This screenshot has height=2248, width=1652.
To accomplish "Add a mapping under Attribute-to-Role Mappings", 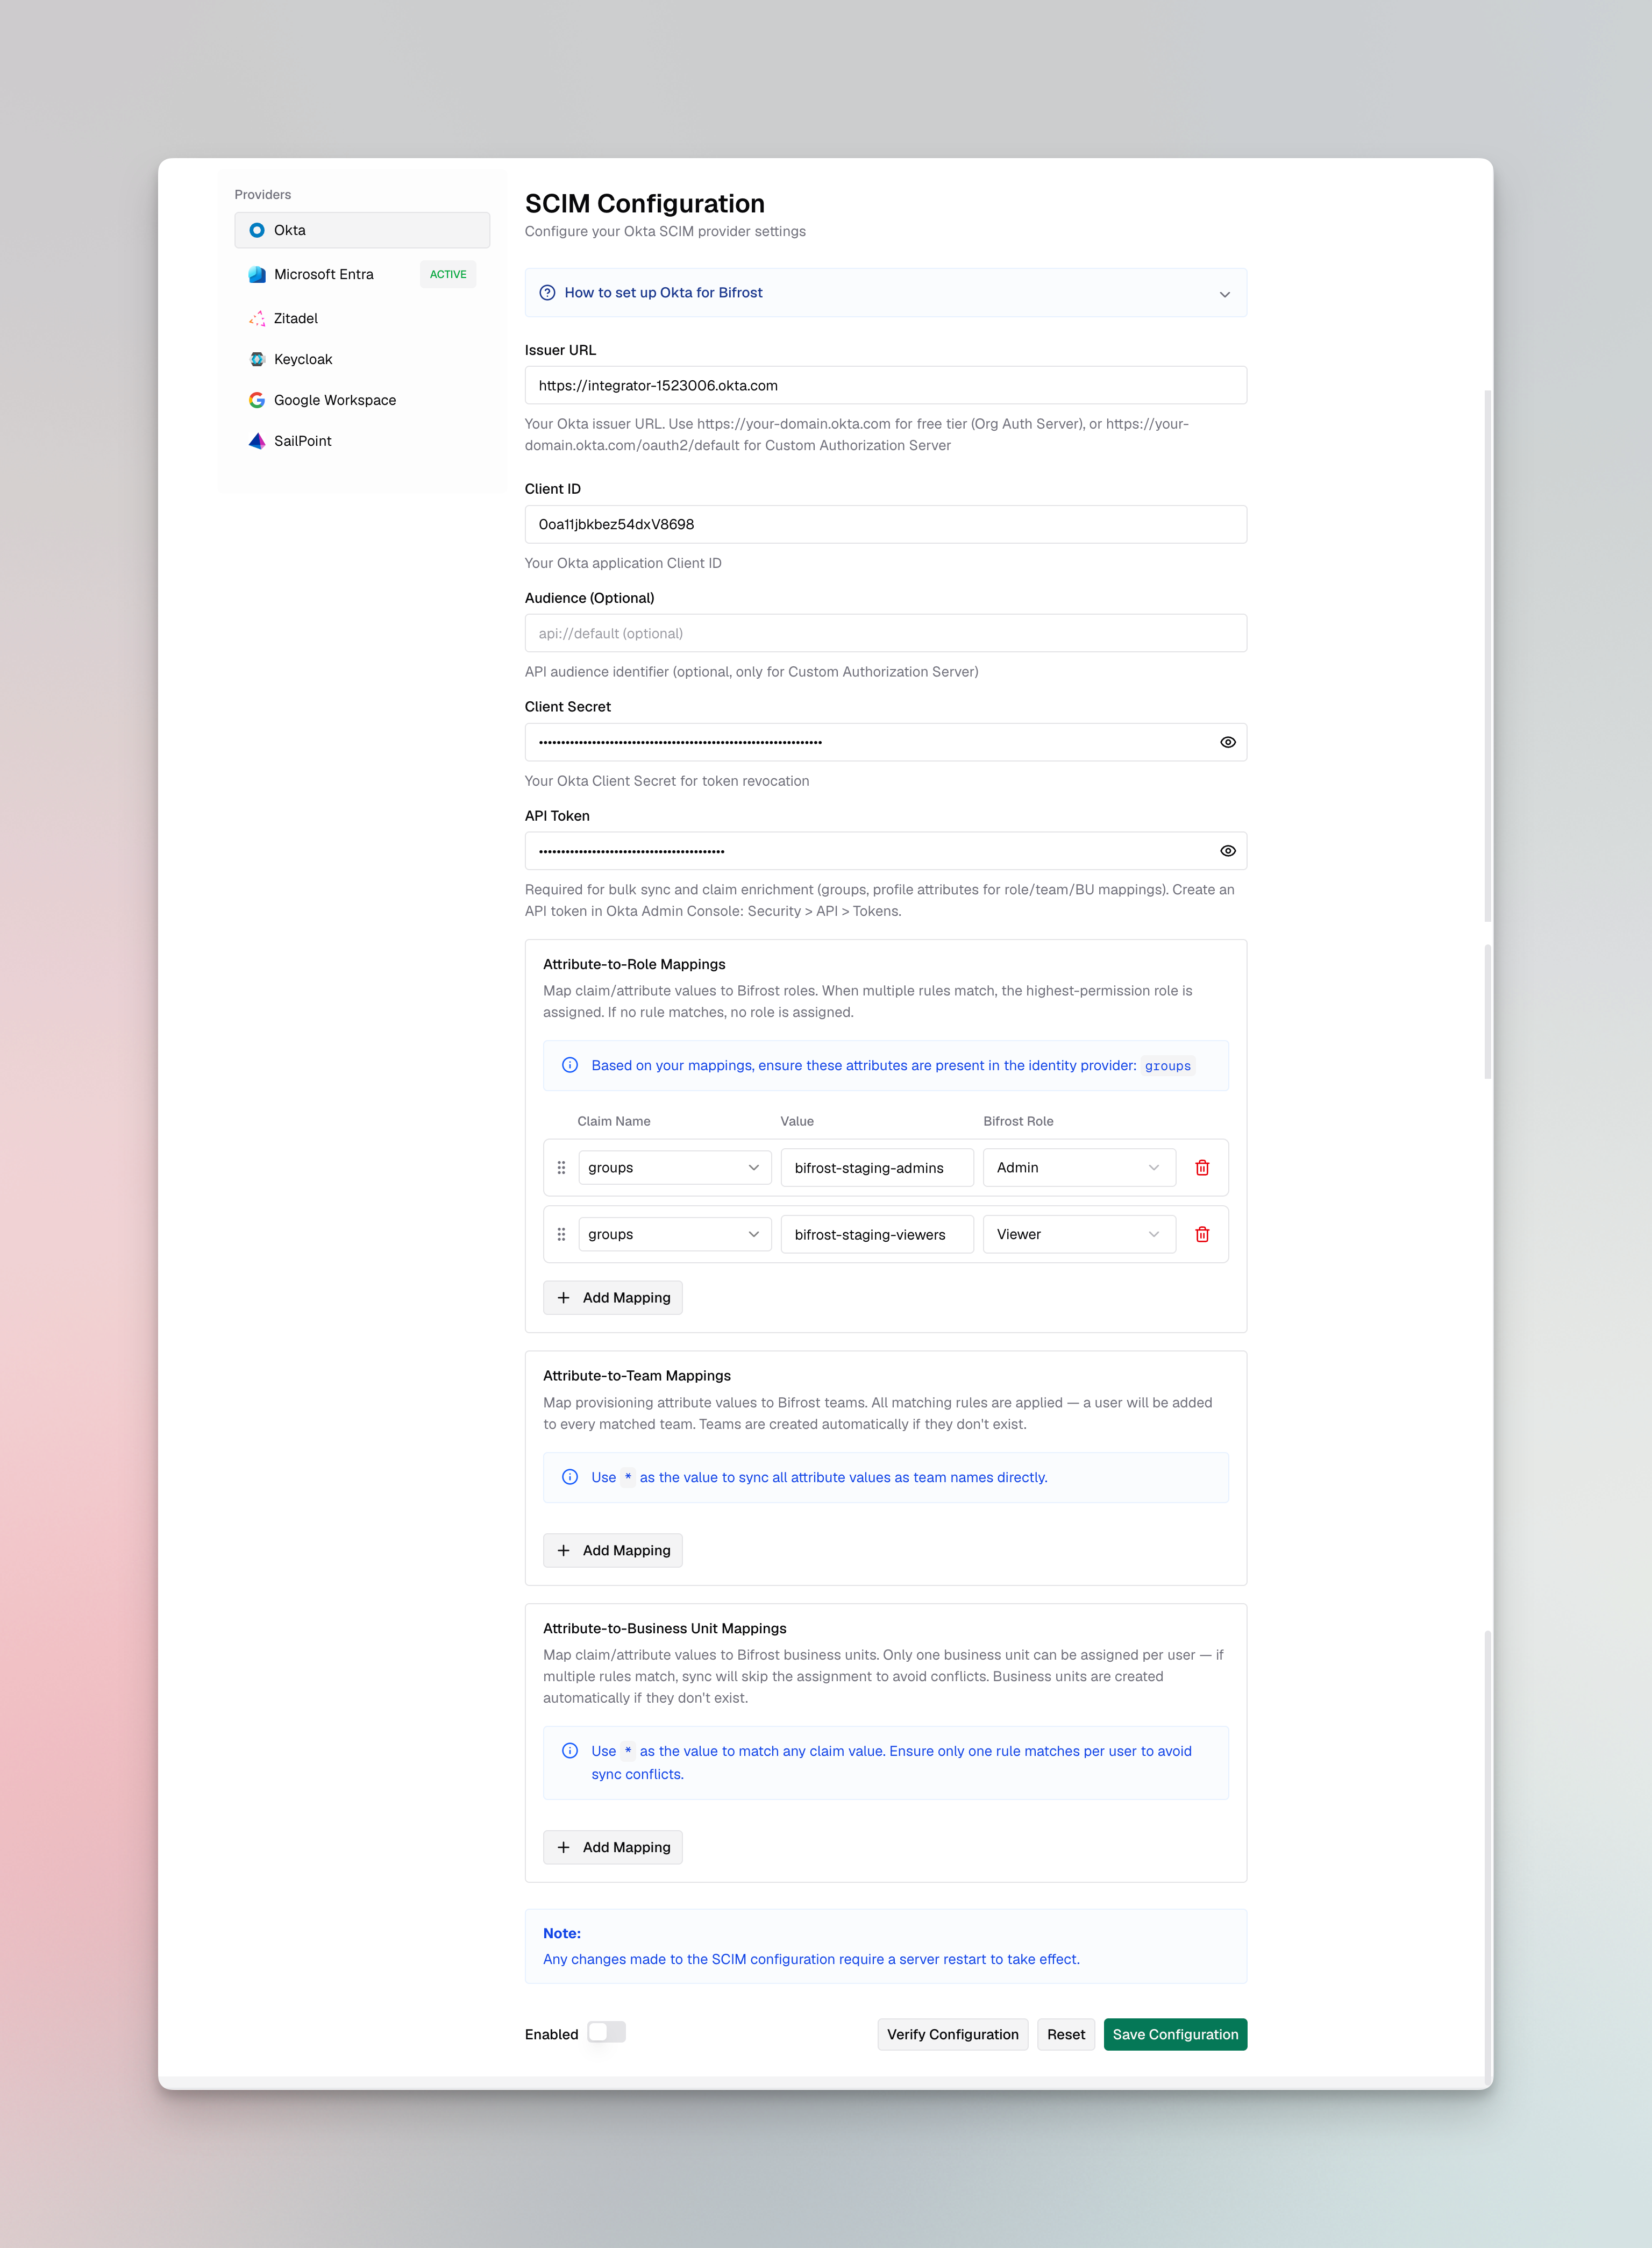I will 613,1298.
